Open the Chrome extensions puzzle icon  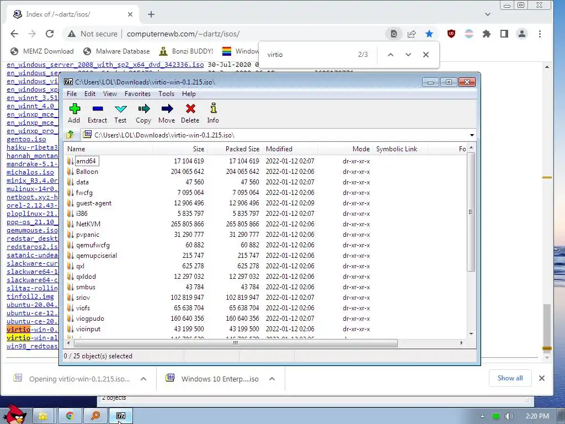point(487,34)
